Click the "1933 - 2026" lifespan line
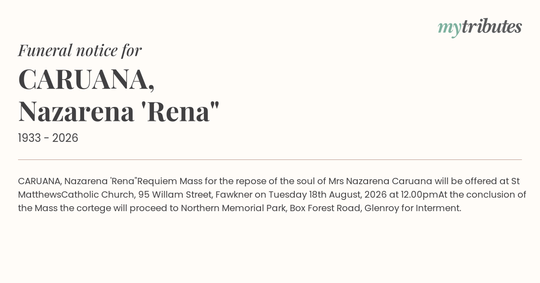Image resolution: width=540 pixels, height=283 pixels. tap(48, 138)
